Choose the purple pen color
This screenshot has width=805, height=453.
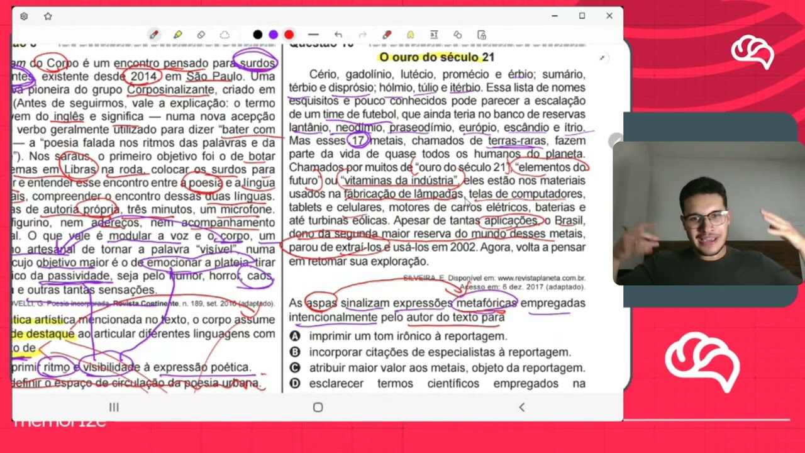(273, 35)
